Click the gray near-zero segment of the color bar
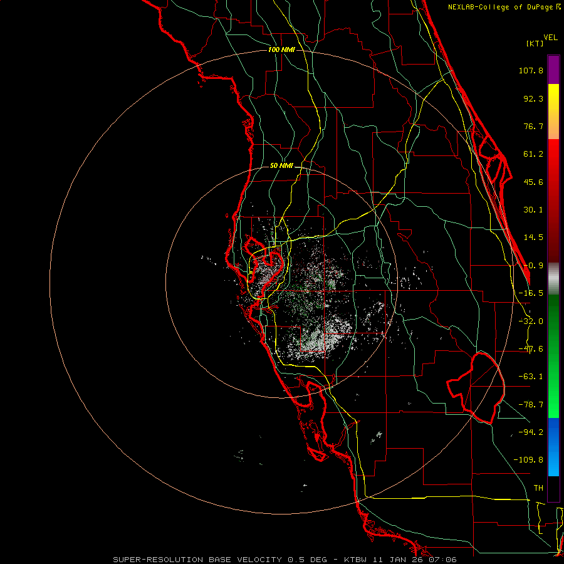564x564 pixels. click(x=553, y=279)
